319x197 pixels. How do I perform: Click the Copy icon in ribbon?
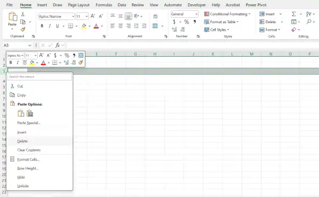[23, 22]
